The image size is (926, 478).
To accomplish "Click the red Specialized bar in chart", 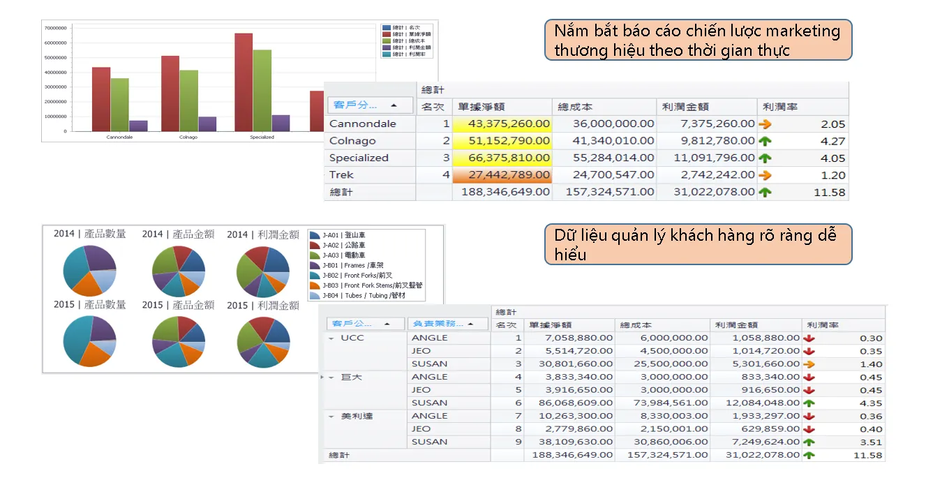I will (244, 82).
